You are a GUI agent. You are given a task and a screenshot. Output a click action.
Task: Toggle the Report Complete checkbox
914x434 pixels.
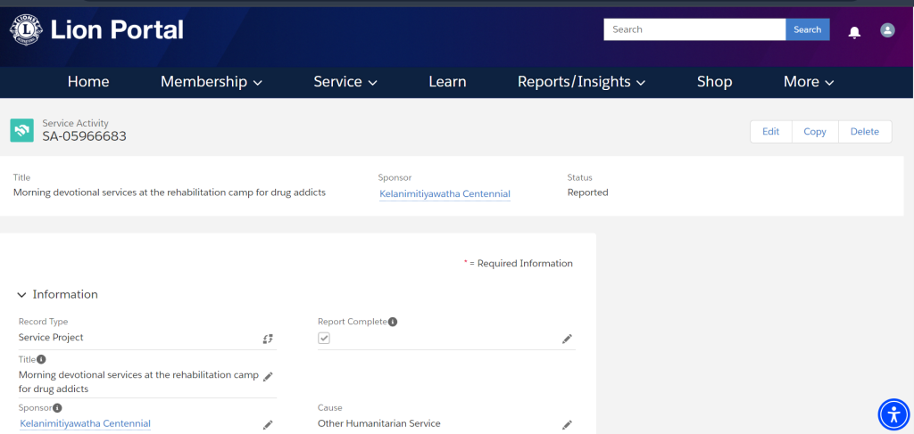click(324, 338)
